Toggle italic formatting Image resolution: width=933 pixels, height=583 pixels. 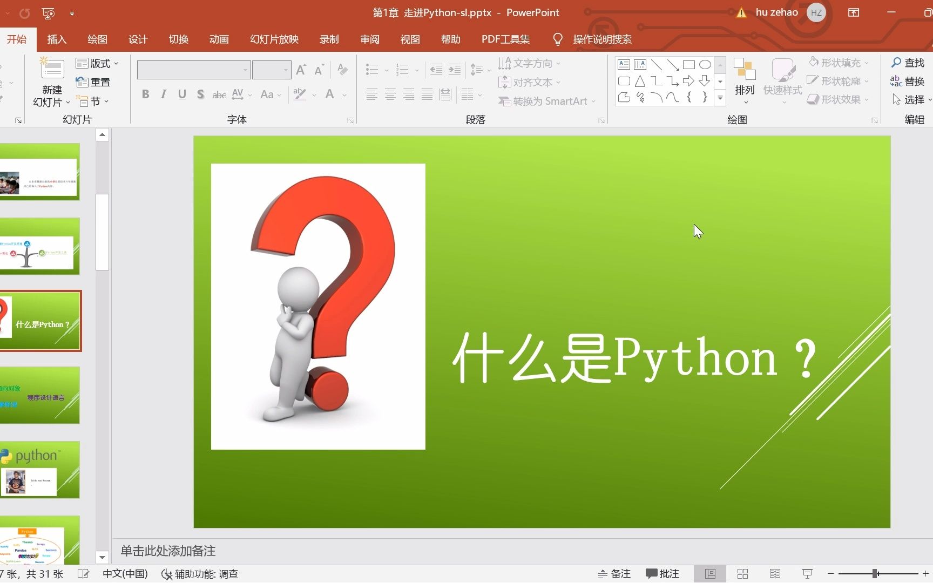[163, 94]
